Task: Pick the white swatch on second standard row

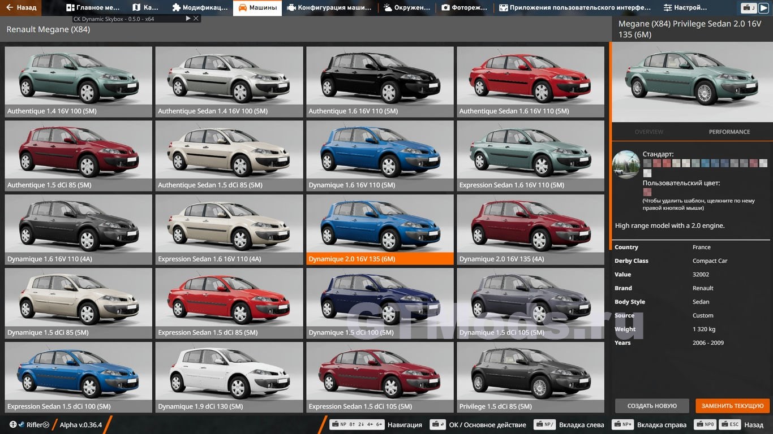Action: point(647,173)
